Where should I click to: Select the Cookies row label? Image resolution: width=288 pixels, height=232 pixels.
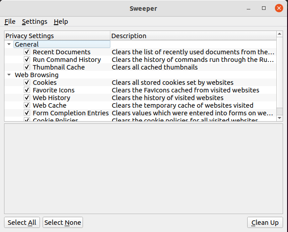click(x=44, y=83)
